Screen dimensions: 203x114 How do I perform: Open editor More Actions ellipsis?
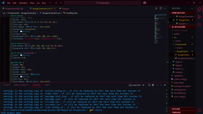tap(165, 8)
